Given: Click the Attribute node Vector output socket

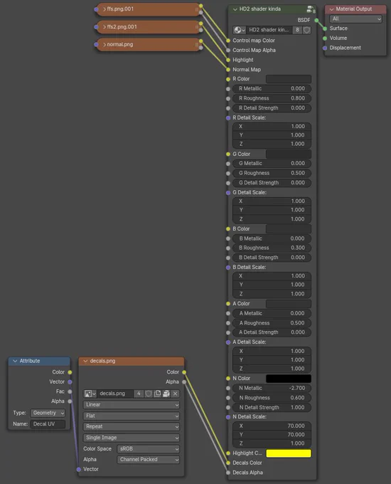Looking at the screenshot, I should [70, 382].
